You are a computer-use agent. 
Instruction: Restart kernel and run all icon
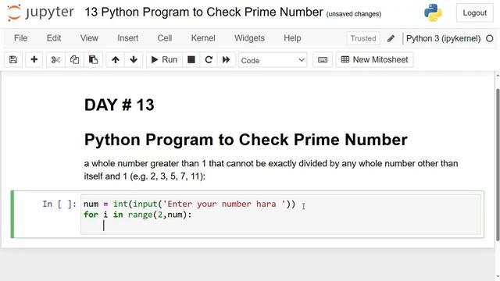[226, 59]
